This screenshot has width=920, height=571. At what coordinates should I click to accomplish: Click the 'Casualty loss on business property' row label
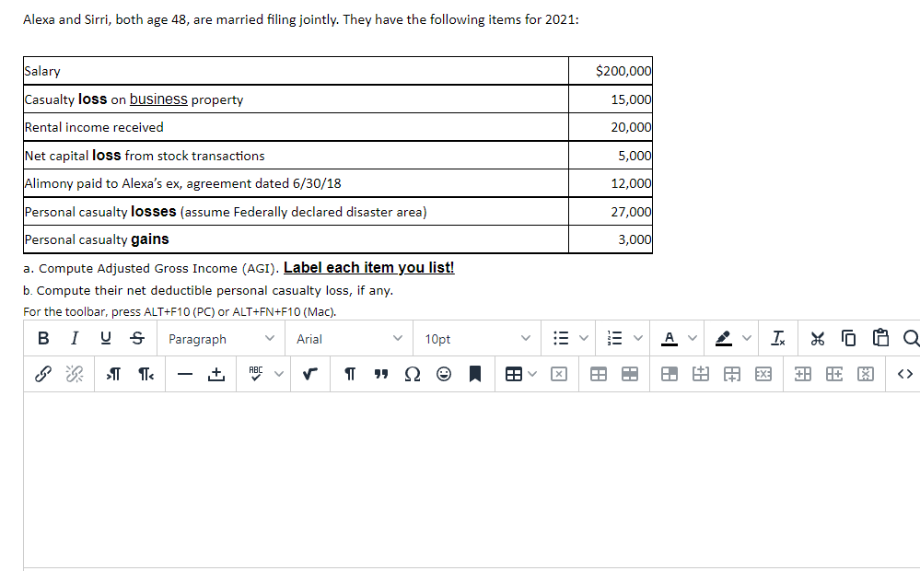pyautogui.click(x=134, y=99)
